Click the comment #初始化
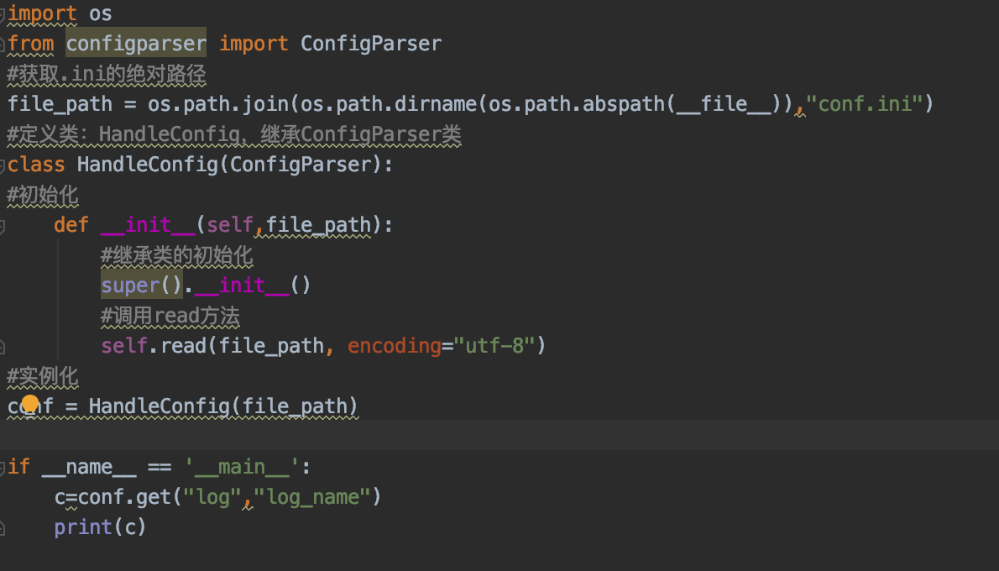 click(43, 195)
